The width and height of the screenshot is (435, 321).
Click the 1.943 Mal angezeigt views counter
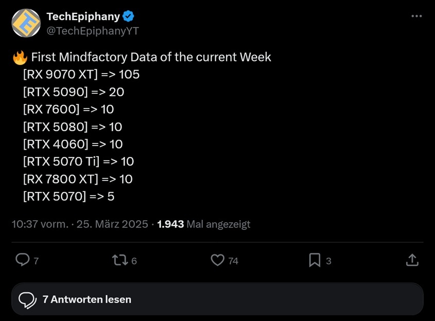pyautogui.click(x=203, y=224)
